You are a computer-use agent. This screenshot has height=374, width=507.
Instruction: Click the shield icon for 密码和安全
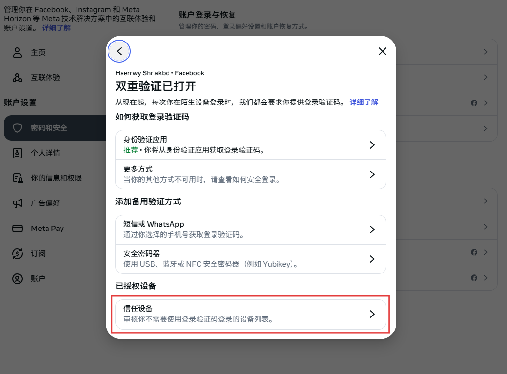click(17, 128)
